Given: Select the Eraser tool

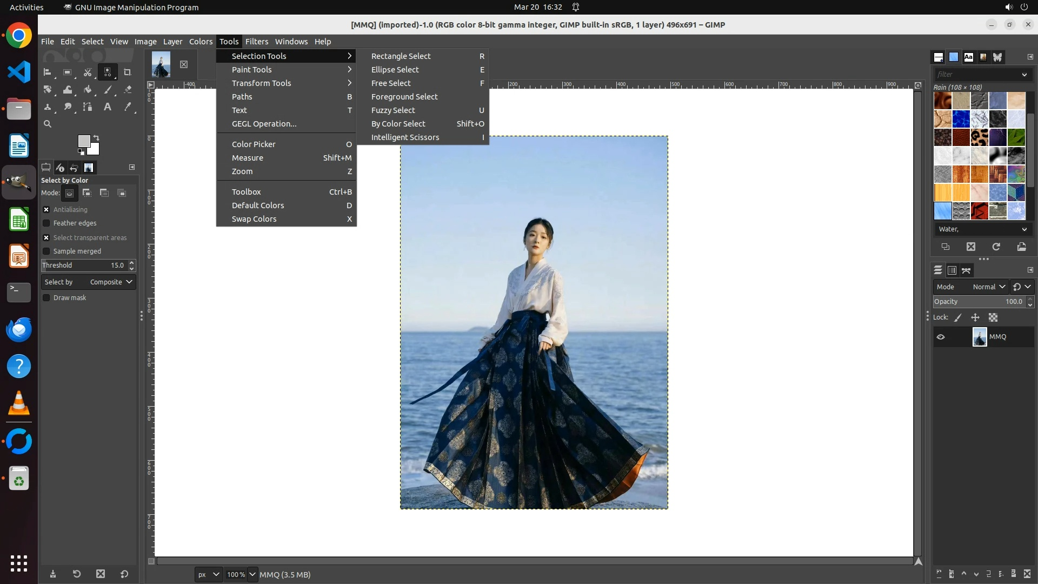Looking at the screenshot, I should pyautogui.click(x=128, y=90).
